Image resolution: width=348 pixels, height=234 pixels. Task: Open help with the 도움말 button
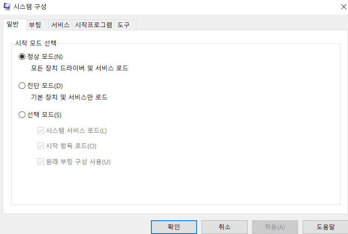tap(326, 227)
